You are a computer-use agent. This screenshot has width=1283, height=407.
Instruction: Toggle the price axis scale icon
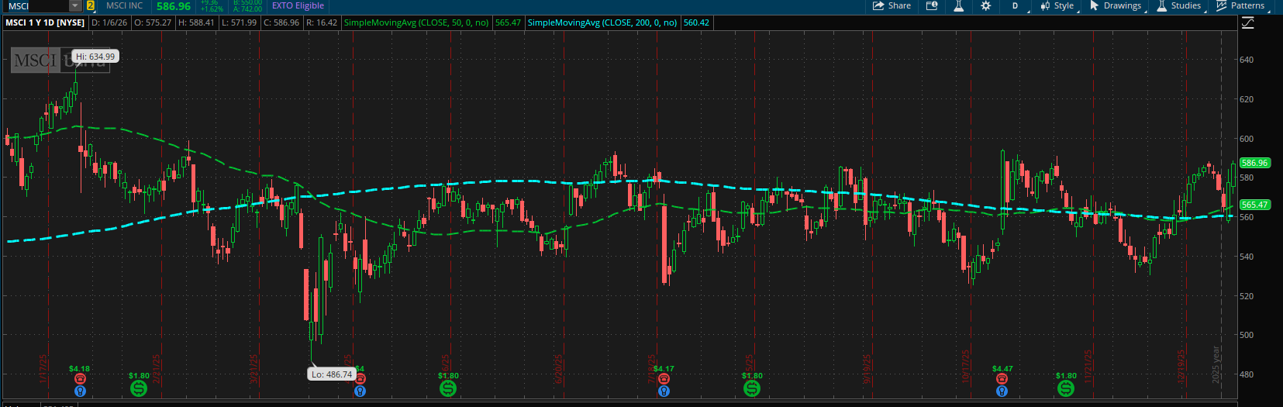coord(1247,23)
